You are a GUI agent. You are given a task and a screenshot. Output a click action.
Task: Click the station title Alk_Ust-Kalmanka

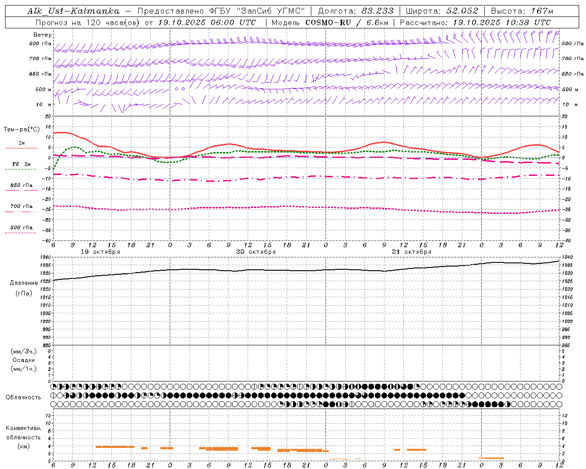[73, 11]
